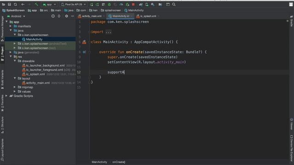The width and height of the screenshot is (294, 165).
Task: Toggle the Build Variants side tab
Action: pyautogui.click(x=2, y=79)
